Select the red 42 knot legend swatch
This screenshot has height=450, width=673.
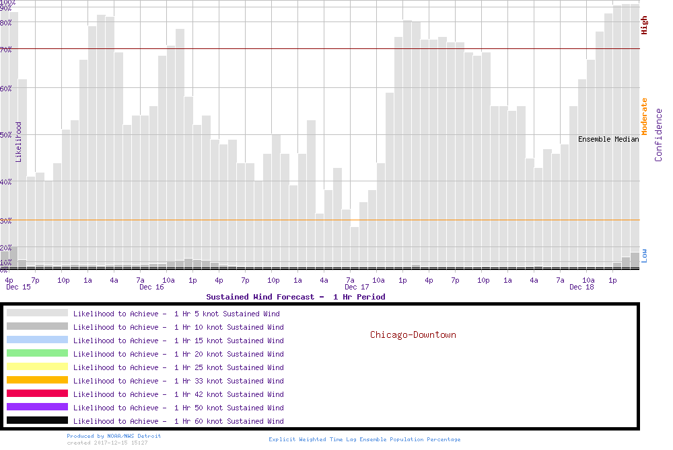pos(37,394)
